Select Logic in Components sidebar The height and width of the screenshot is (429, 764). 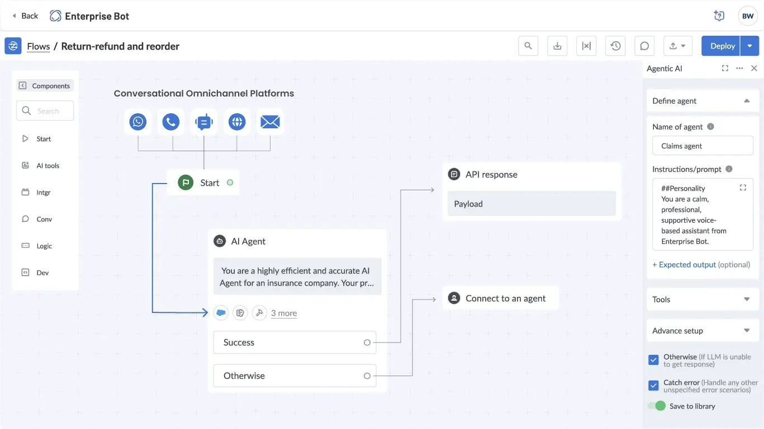pos(45,246)
